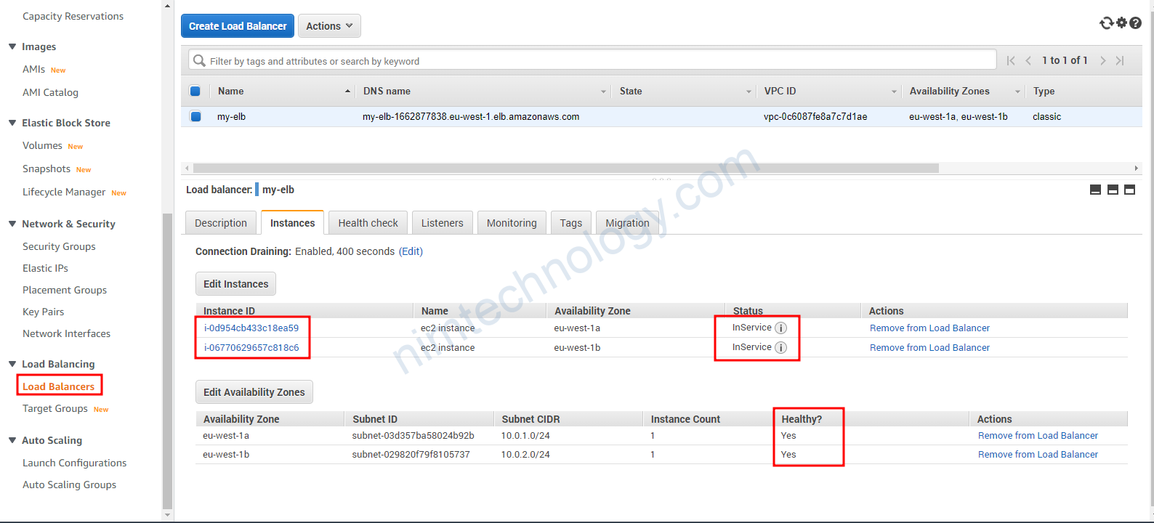Screen dimensions: 1154x523
Task: Open the VPC ID column filter arrow
Action: point(894,92)
